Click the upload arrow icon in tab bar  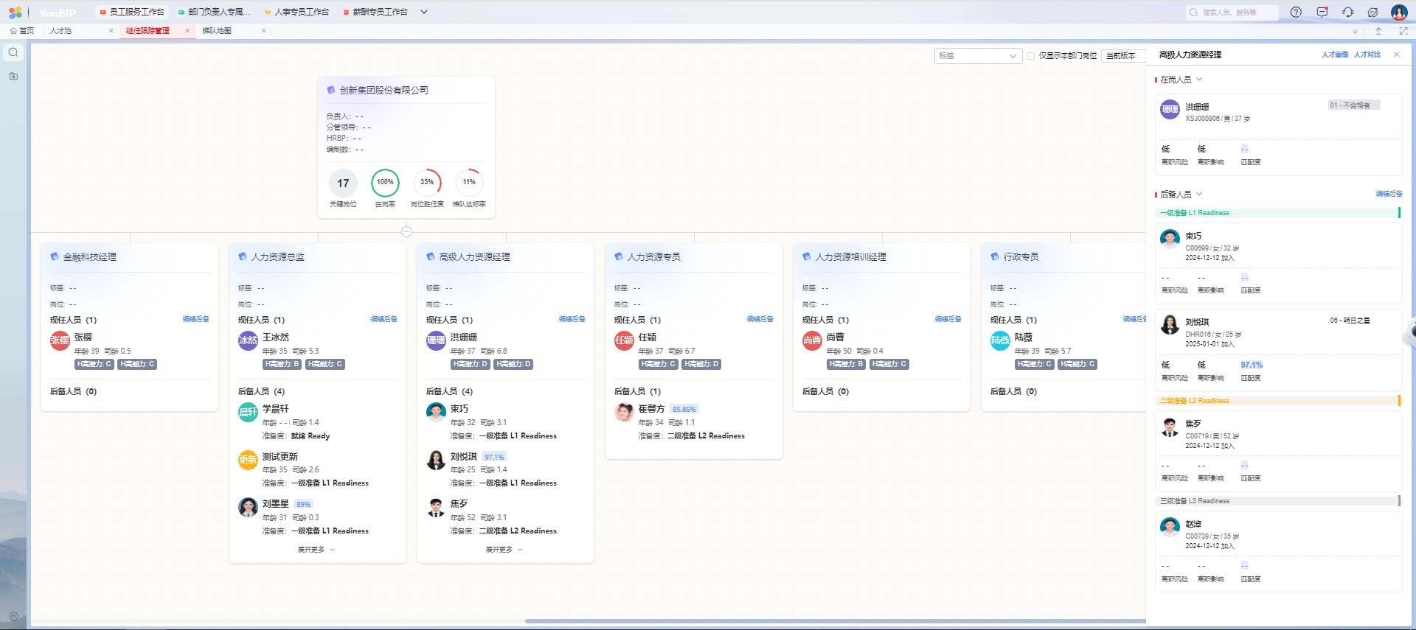pyautogui.click(x=1378, y=31)
